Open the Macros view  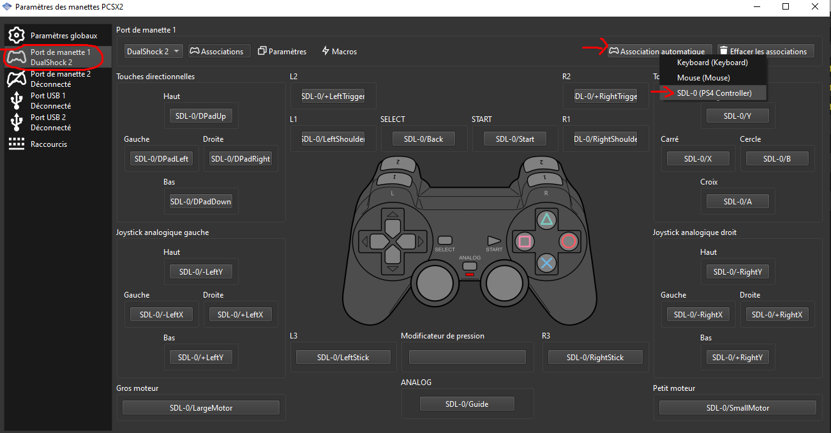coord(339,51)
